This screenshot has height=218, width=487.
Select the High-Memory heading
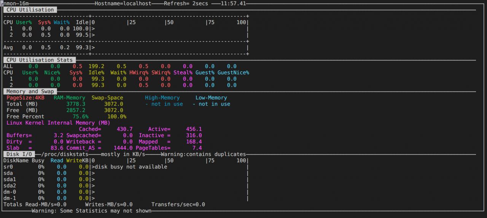pos(162,98)
